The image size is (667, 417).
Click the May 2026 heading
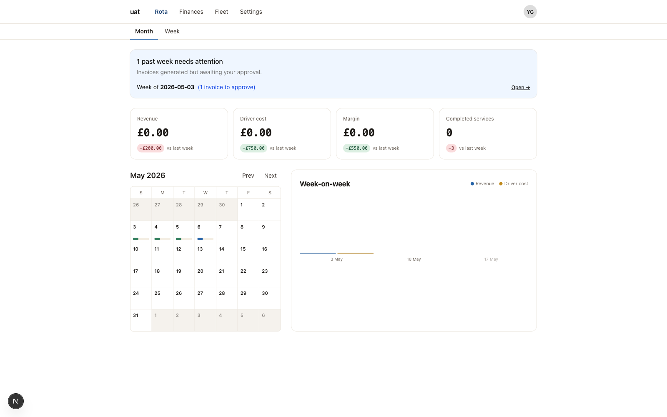pos(148,176)
